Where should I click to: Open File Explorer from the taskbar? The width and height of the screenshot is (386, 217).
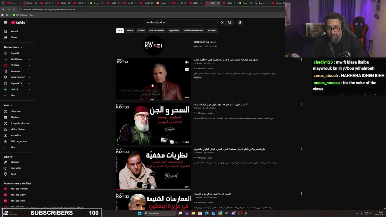click(193, 213)
